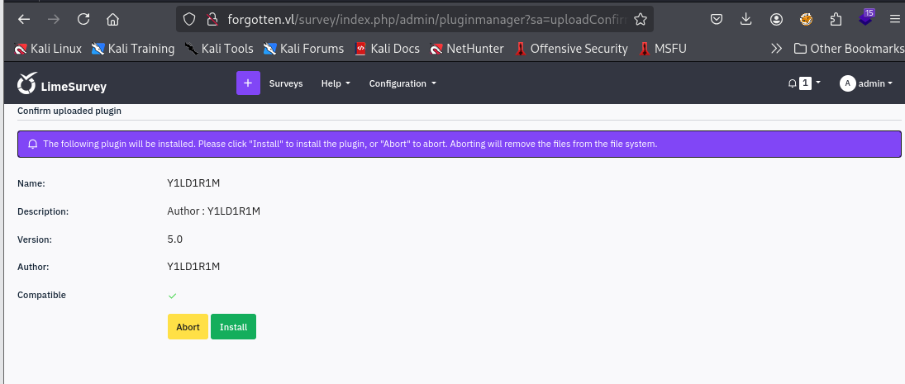The image size is (905, 384).
Task: Open the Firefox hamburger menu
Action: point(894,20)
